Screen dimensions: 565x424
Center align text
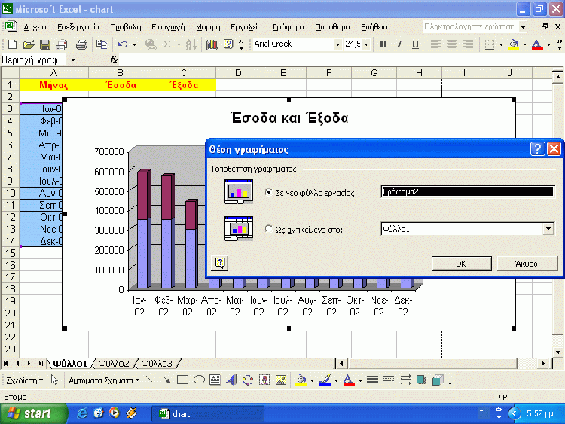point(452,44)
